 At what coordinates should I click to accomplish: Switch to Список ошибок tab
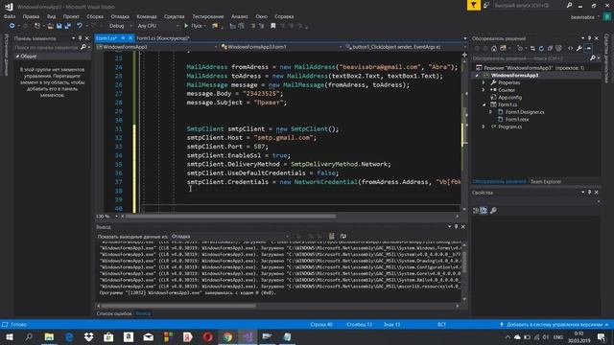pos(114,313)
